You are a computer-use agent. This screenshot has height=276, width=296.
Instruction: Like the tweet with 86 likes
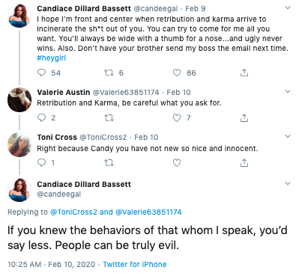[177, 73]
